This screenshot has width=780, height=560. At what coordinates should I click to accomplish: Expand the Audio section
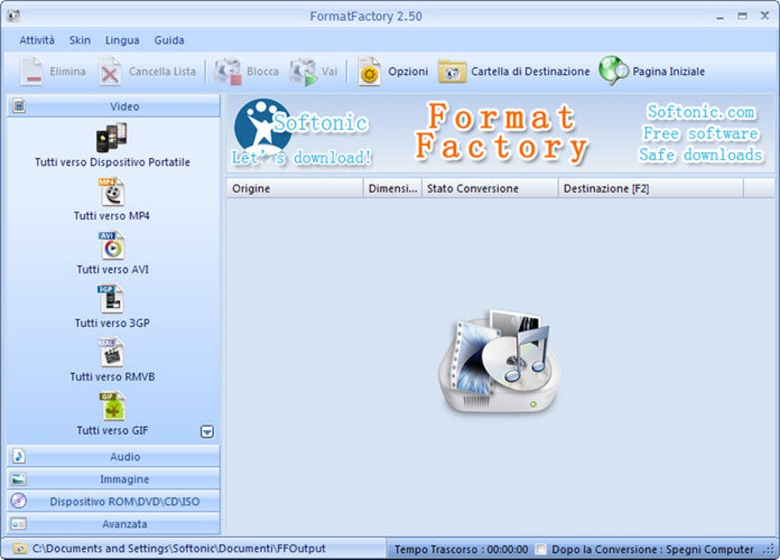tap(113, 456)
